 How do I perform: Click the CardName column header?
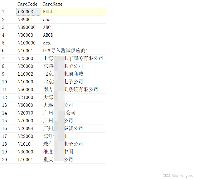click(x=52, y=4)
